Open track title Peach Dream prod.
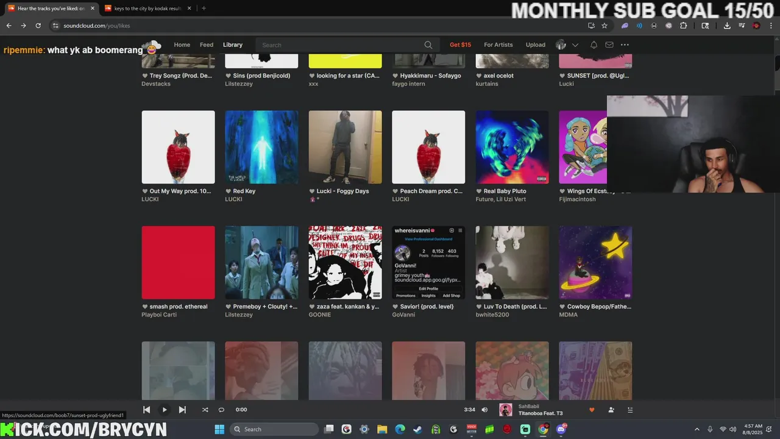 431,191
